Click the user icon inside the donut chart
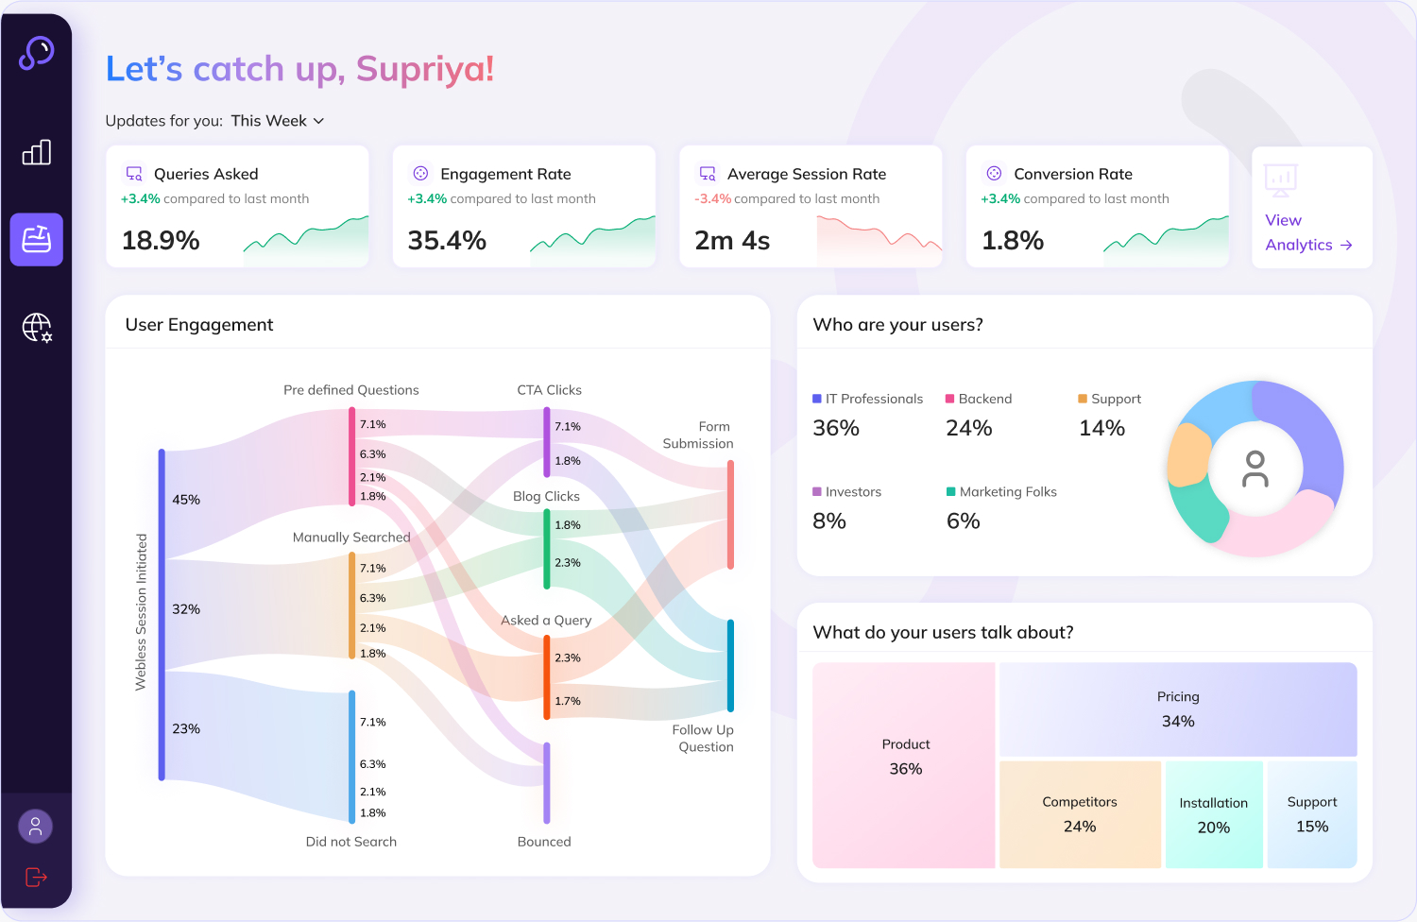Image resolution: width=1417 pixels, height=922 pixels. (x=1255, y=470)
